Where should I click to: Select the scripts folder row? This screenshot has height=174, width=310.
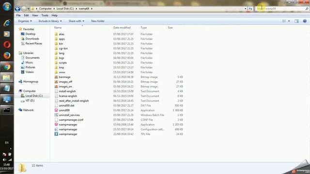(x=119, y=63)
